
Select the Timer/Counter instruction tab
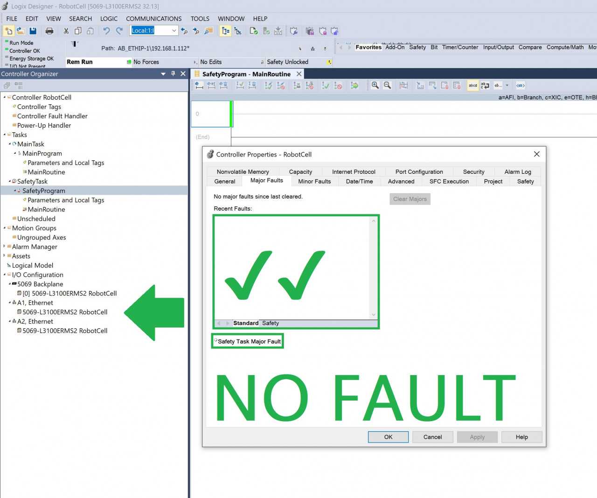pyautogui.click(x=460, y=47)
